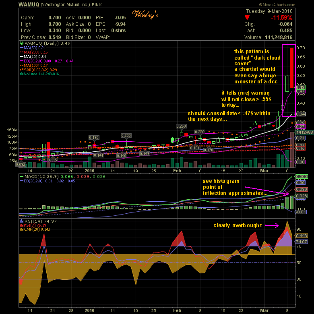Click the RSI(14) blue area icon
Screen dimensions: 314x314
22,221
